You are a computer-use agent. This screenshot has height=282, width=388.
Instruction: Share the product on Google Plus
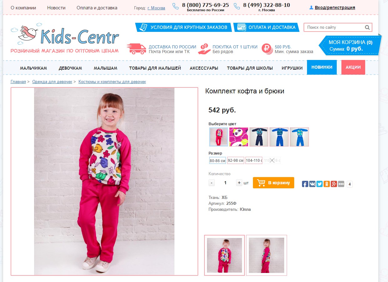pos(334,184)
